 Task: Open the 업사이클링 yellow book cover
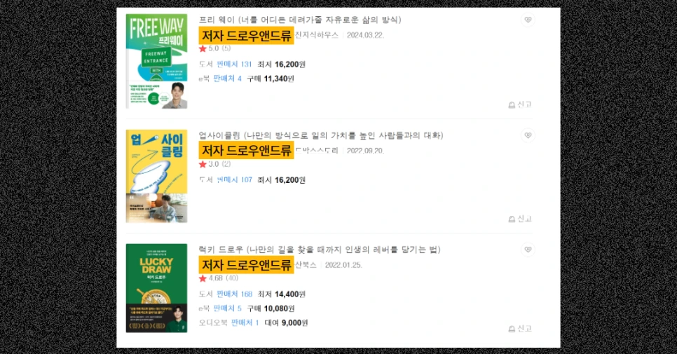click(x=157, y=176)
